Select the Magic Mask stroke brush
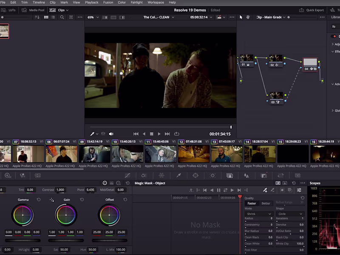Image resolution: width=340 pixels, height=255 pixels. [266, 190]
